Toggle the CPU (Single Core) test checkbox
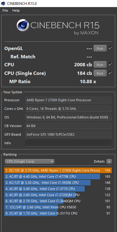Viewport: 117px width, 232px height. pyautogui.click(x=110, y=73)
